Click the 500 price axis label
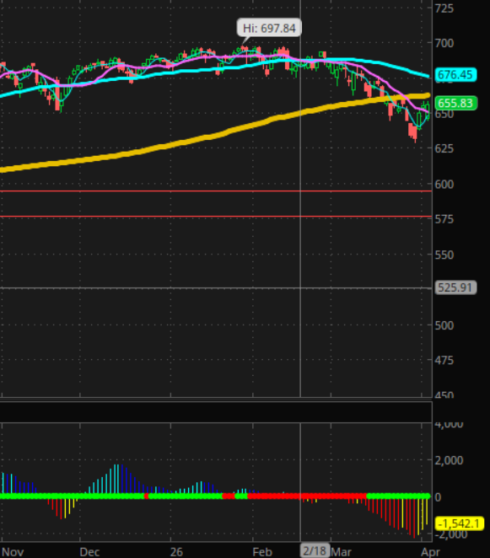The height and width of the screenshot is (558, 490). click(x=444, y=325)
